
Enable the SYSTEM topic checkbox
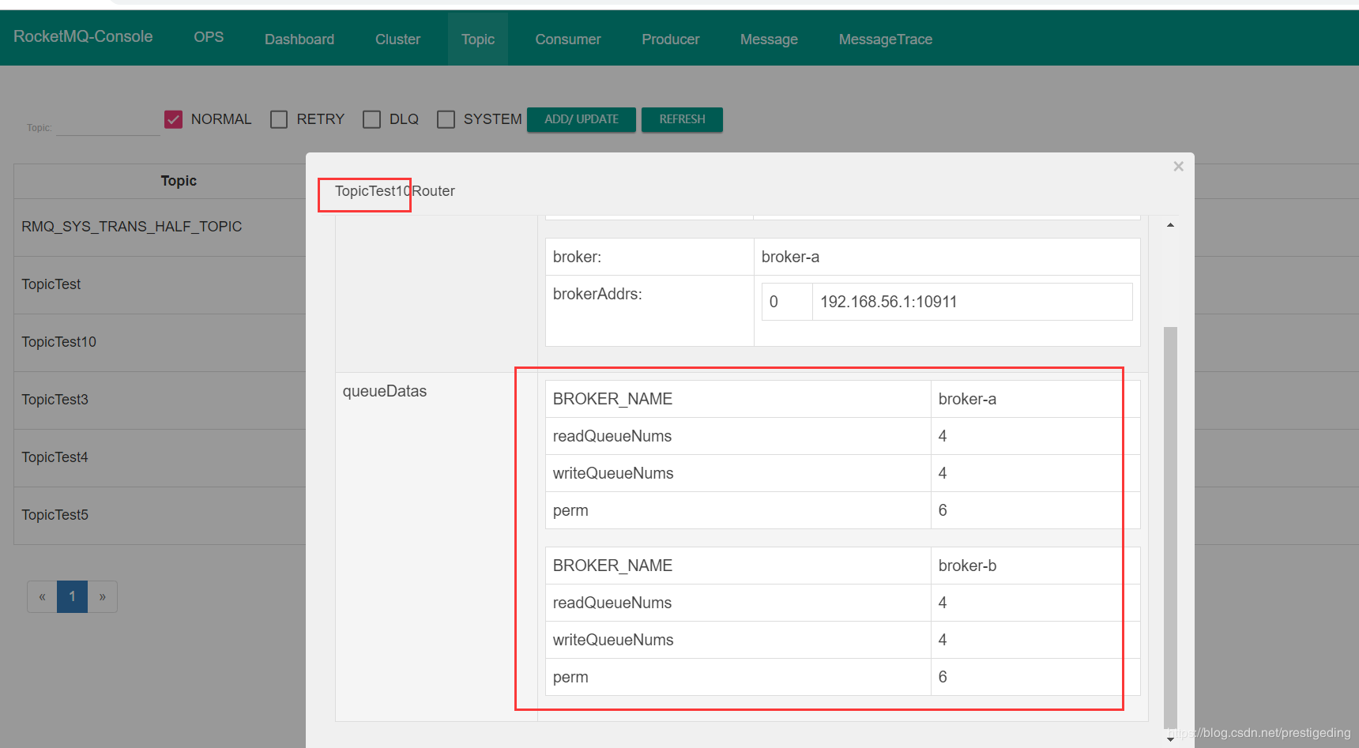click(446, 119)
